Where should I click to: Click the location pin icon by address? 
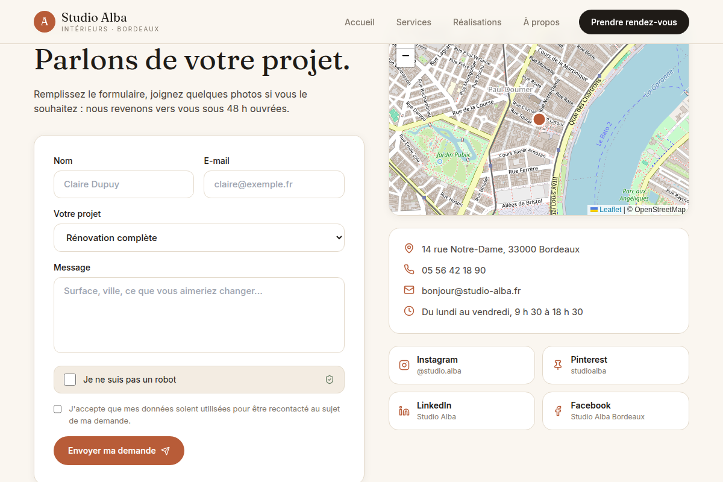click(x=409, y=249)
